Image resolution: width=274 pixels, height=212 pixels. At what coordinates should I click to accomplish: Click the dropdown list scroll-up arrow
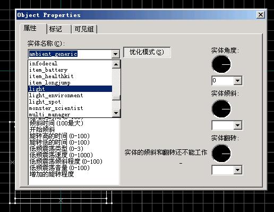point(116,64)
